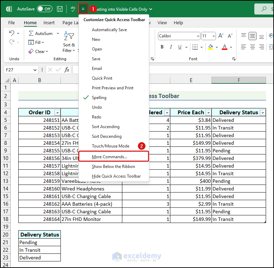Click Center alignment icon
274x268 pixels.
pyautogui.click(x=253, y=47)
